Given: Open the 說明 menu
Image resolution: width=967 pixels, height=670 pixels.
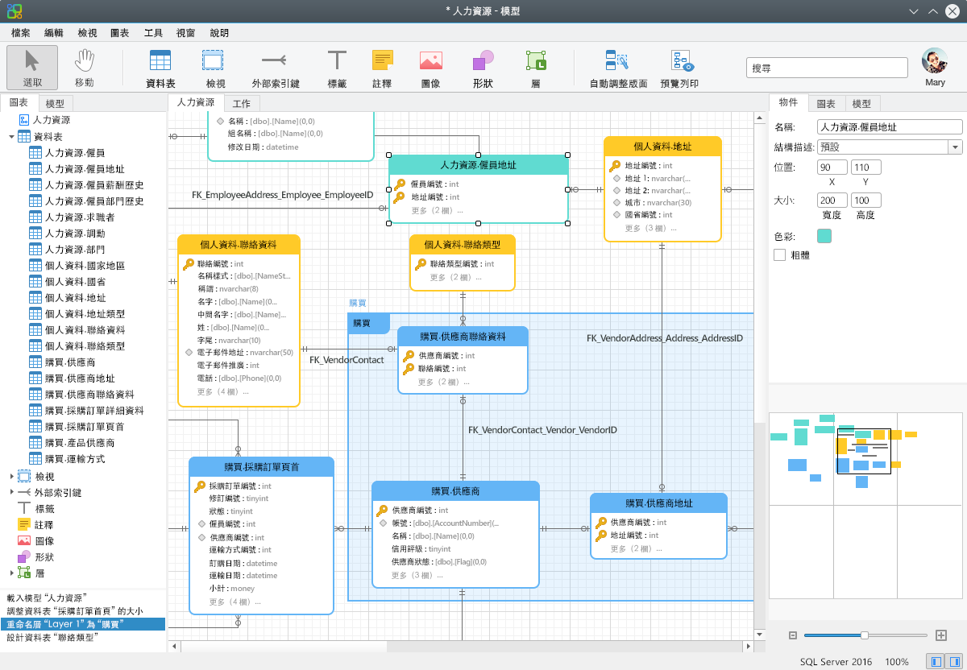Looking at the screenshot, I should coord(218,33).
